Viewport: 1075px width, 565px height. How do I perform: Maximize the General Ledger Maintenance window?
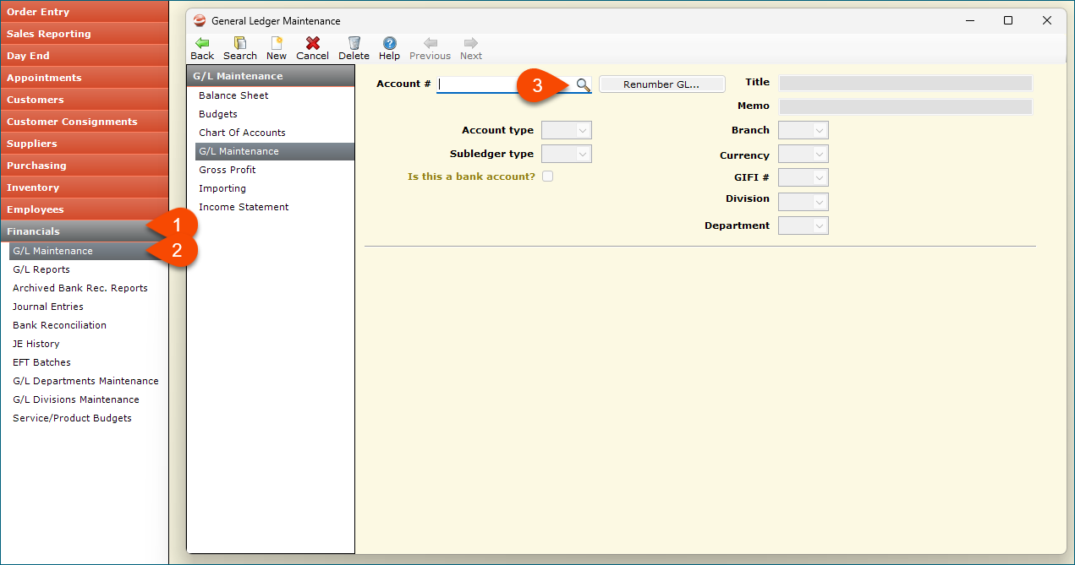[1008, 20]
